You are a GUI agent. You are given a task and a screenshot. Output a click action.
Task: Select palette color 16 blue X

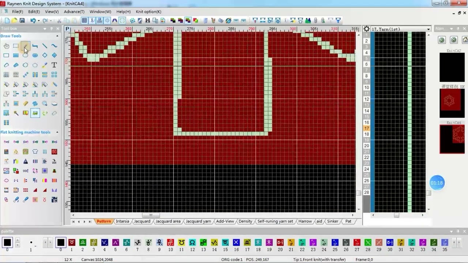pyautogui.click(x=236, y=242)
